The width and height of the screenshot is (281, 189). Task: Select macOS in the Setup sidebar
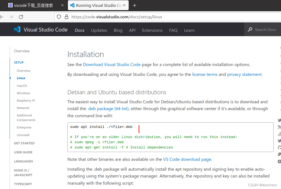[x=22, y=85]
